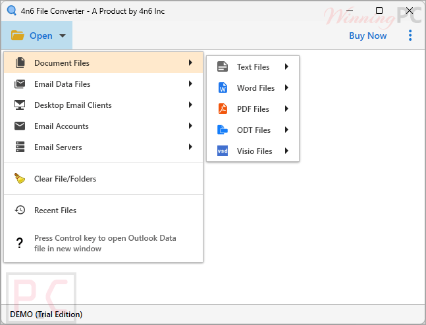This screenshot has width=426, height=325.
Task: Click the Buy Now link
Action: tap(367, 36)
